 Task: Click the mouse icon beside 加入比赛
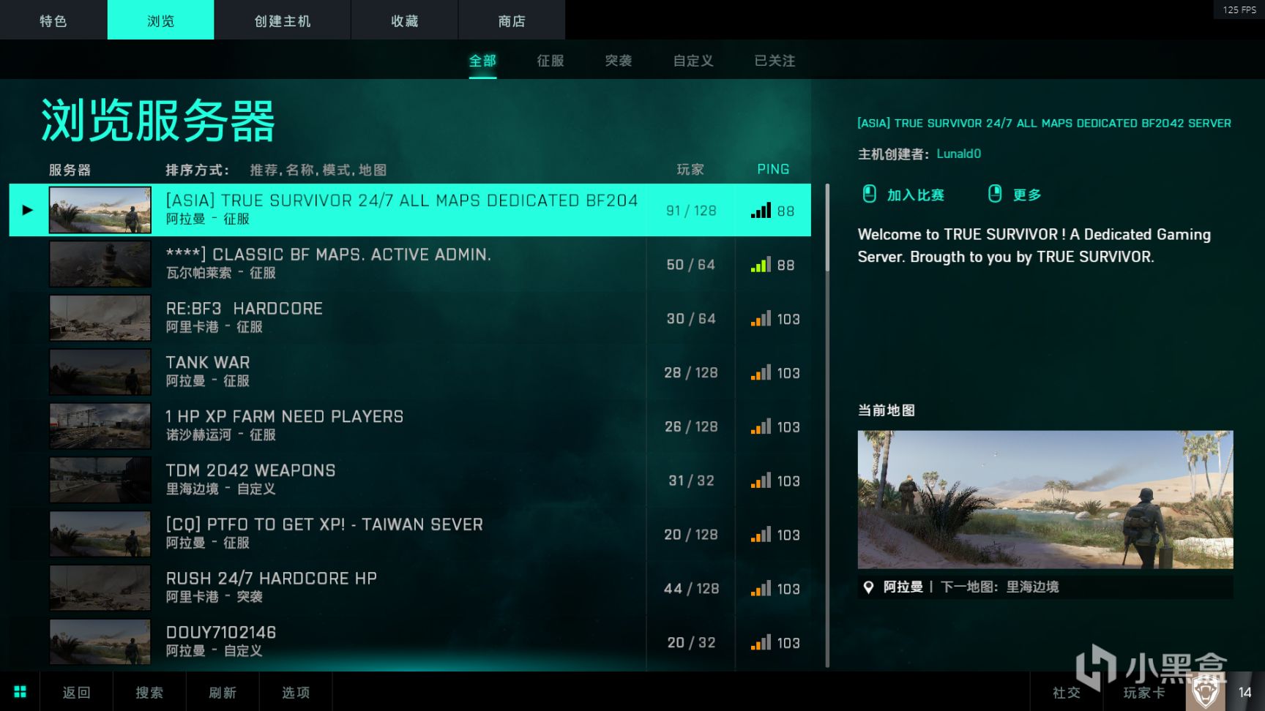(869, 194)
